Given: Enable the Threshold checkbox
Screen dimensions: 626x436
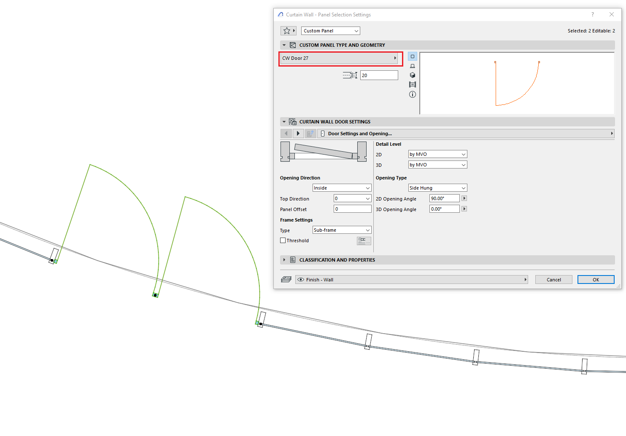Looking at the screenshot, I should [283, 241].
